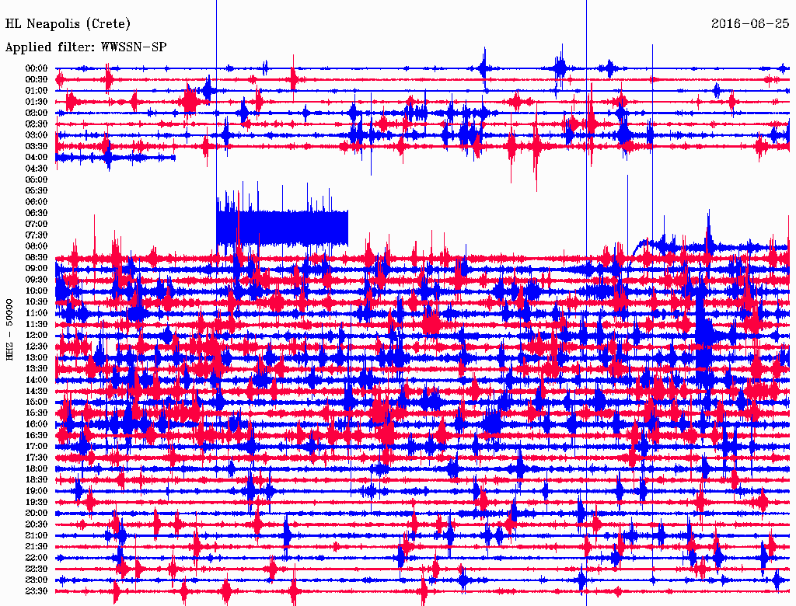The width and height of the screenshot is (796, 606).
Task: Select the 09:00 time label
Action: click(37, 269)
